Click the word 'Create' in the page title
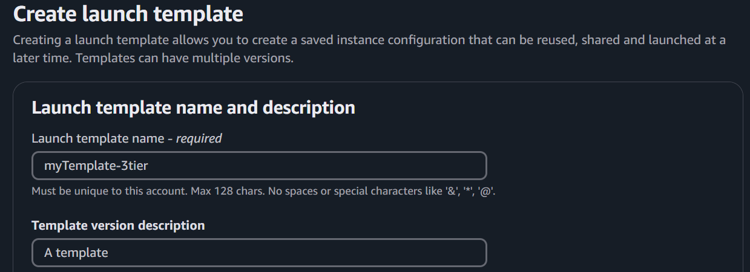 click(46, 15)
